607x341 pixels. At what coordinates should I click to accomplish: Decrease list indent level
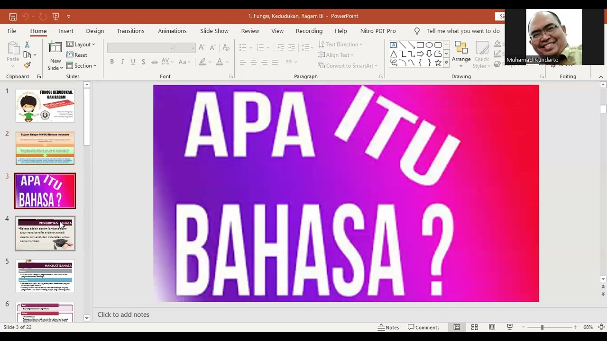coord(281,47)
